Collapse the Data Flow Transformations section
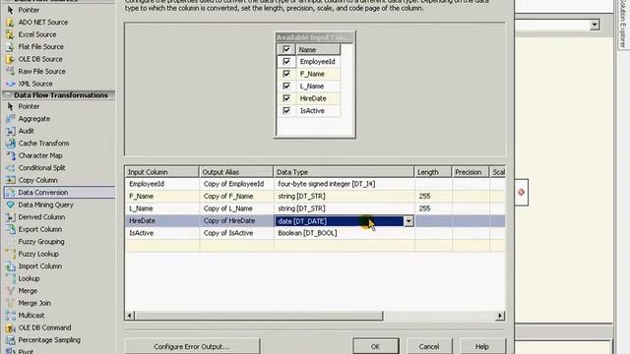This screenshot has width=630, height=354. pos(8,95)
